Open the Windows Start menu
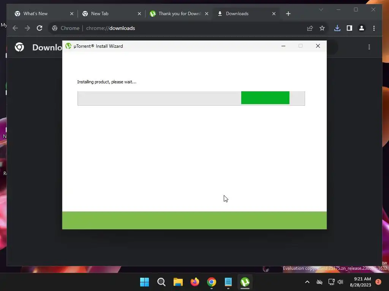The image size is (389, 291). (x=144, y=282)
